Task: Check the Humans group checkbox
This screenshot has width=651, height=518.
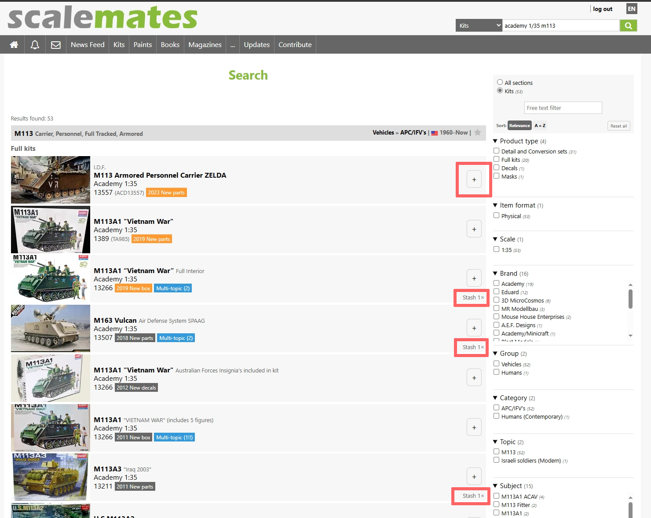Action: click(x=496, y=372)
